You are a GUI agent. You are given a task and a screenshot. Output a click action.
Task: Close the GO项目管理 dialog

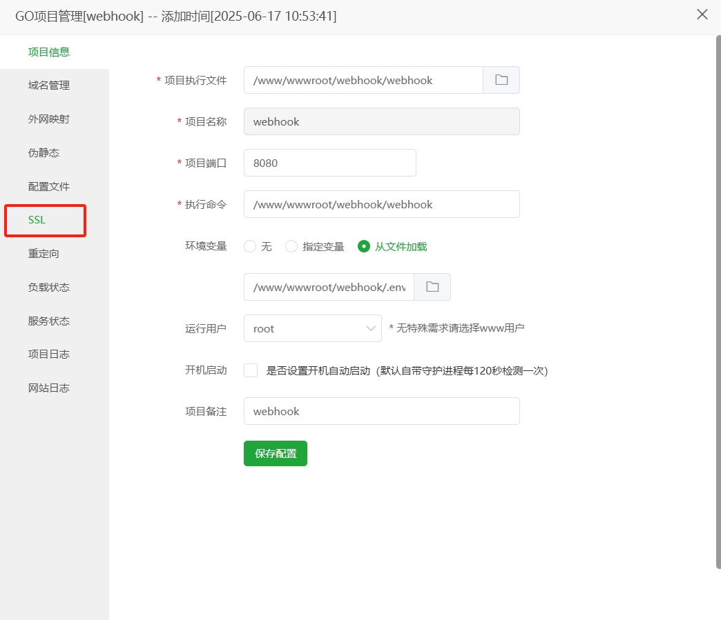pos(702,14)
